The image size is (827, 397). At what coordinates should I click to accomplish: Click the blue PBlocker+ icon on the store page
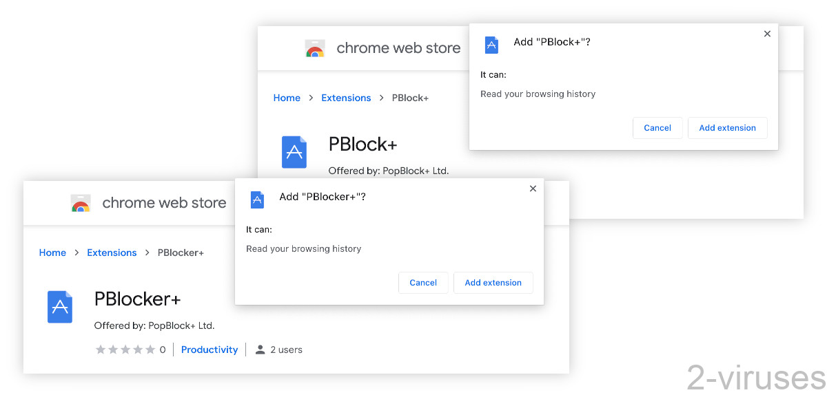60,307
